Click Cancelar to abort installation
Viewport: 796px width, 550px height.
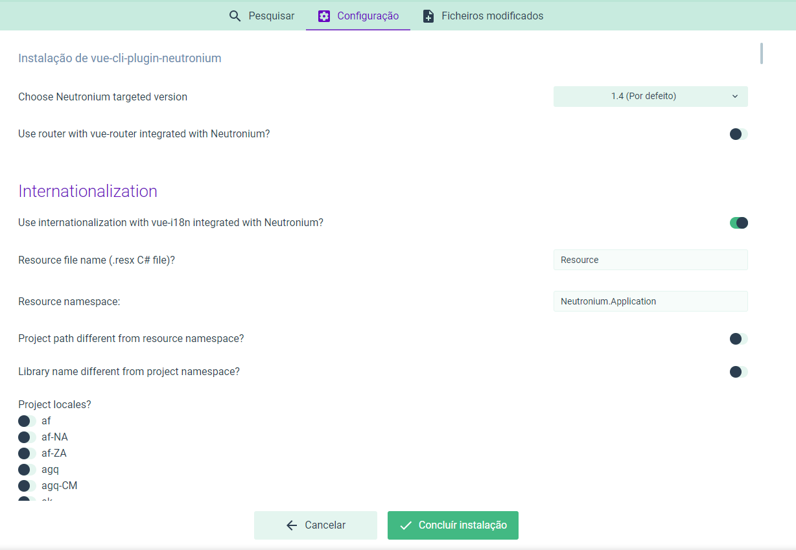316,525
